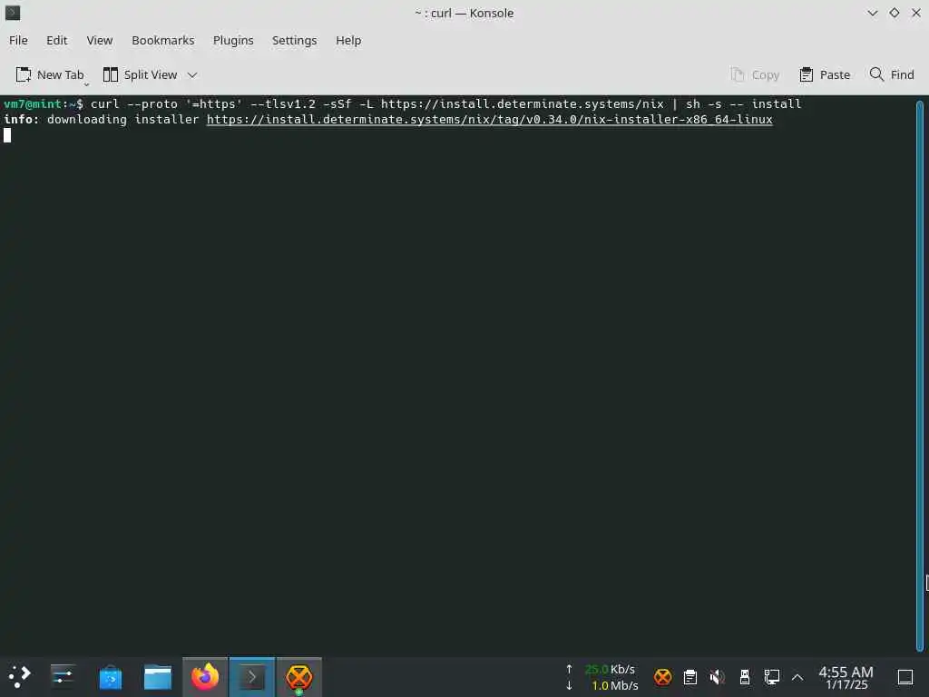The image size is (929, 697).
Task: Click the orange X system tray icon
Action: coord(663,677)
